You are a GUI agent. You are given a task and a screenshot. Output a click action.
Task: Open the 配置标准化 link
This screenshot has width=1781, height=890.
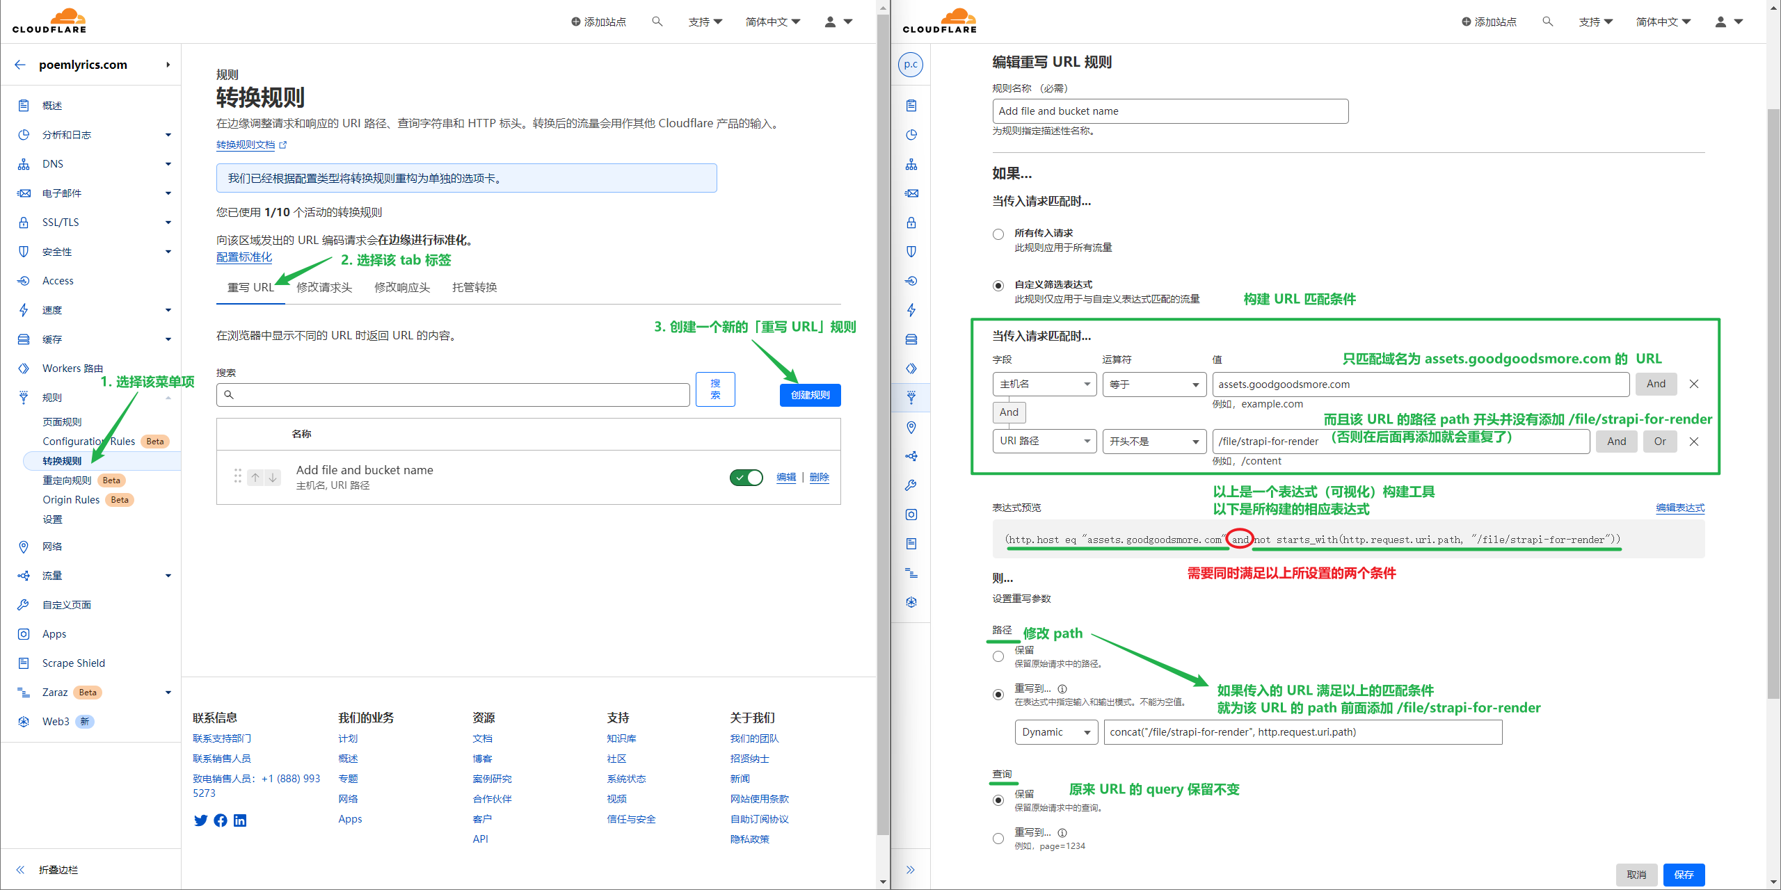click(244, 257)
